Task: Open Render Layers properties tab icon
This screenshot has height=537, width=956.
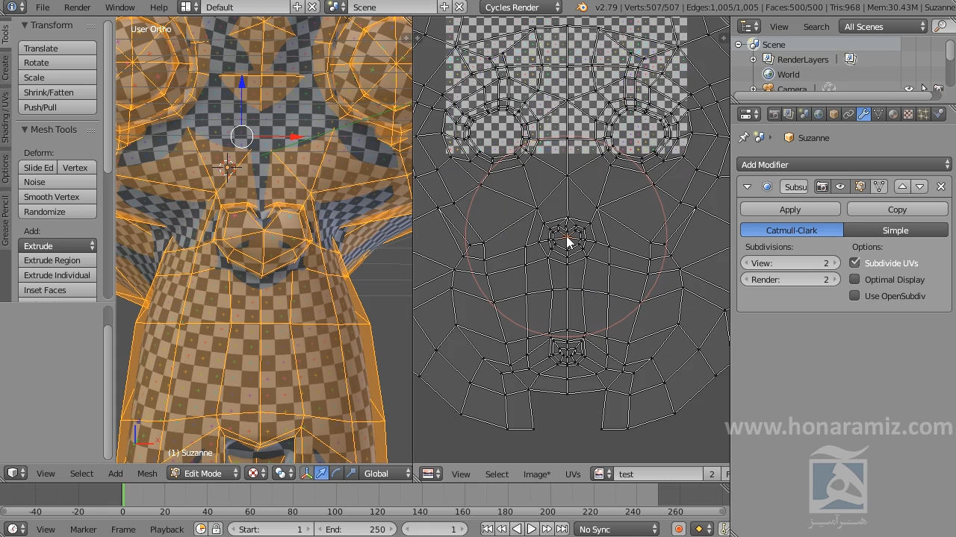Action: [789, 114]
